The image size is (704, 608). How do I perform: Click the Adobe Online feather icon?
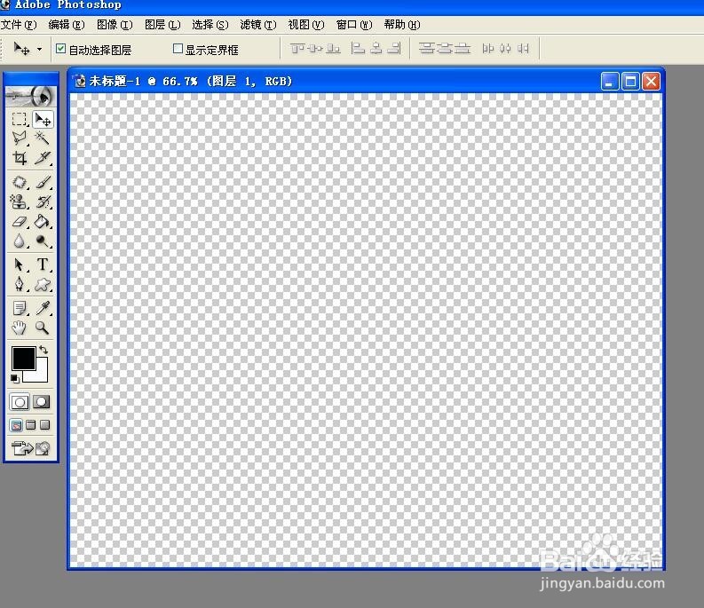click(x=30, y=96)
